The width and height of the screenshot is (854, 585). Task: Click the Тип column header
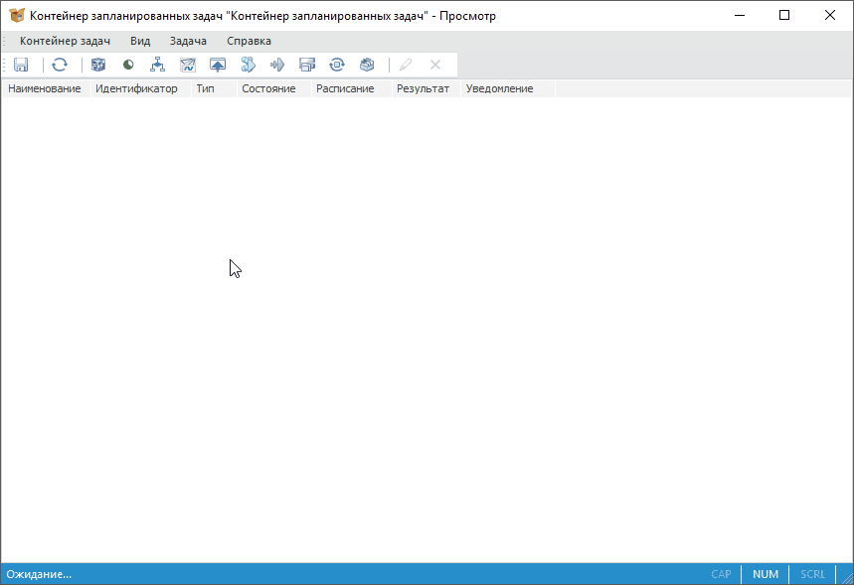[x=214, y=88]
